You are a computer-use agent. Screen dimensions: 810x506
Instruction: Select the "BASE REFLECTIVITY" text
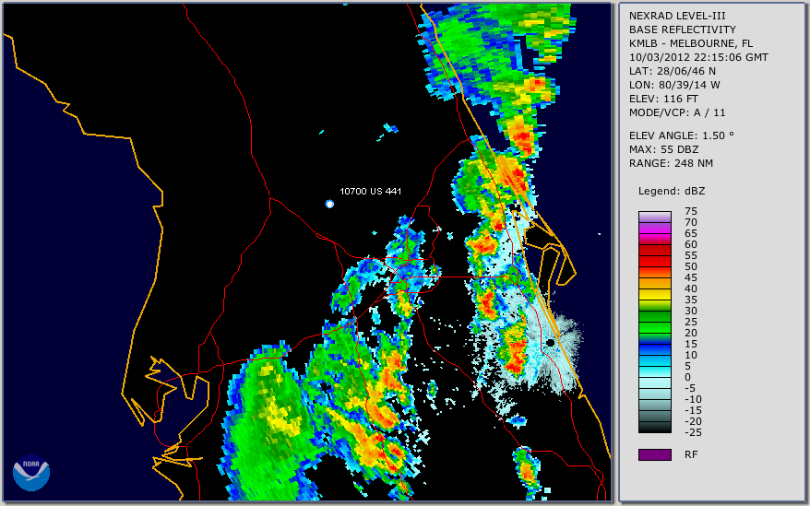click(x=682, y=29)
